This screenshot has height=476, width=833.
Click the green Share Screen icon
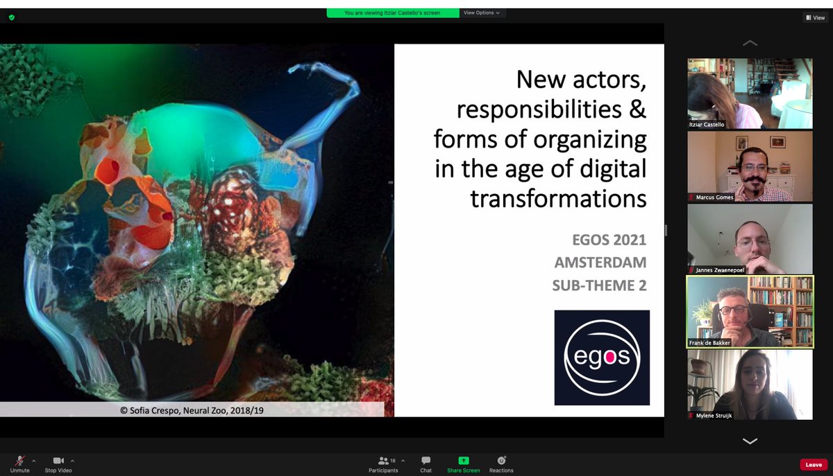[463, 461]
